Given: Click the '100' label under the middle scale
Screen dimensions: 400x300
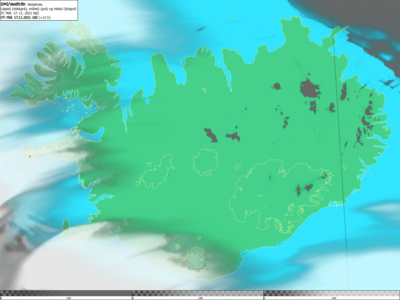Looking at the screenshot, I should 200,298.
